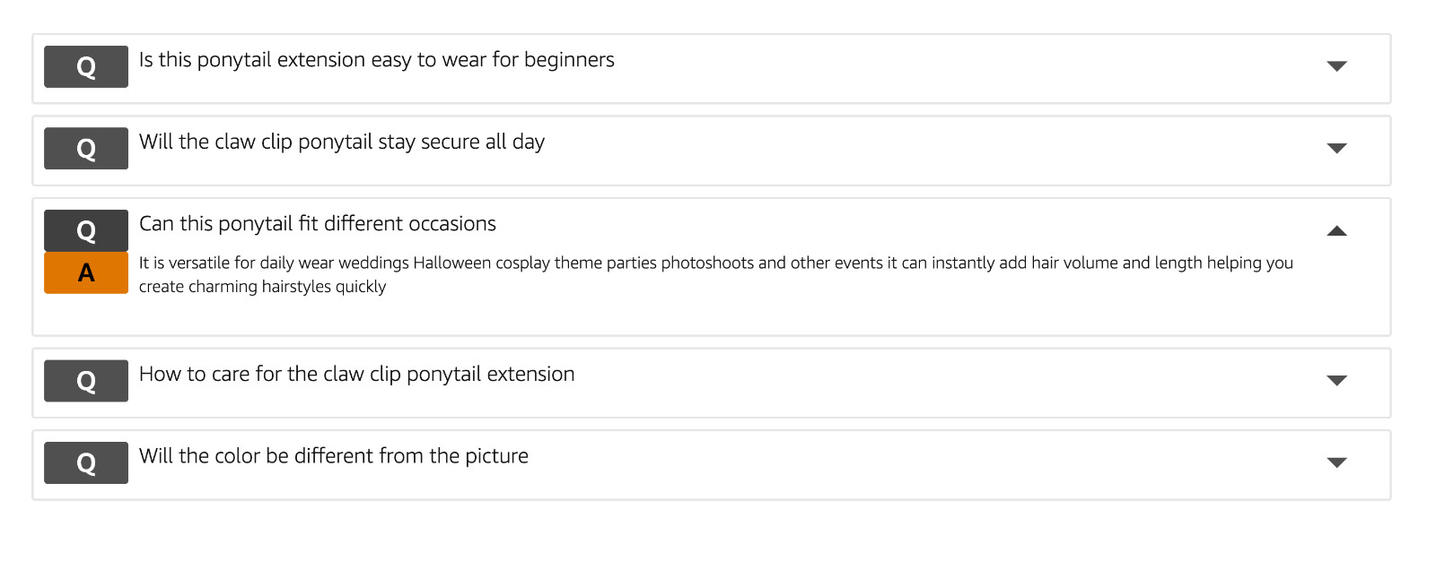The height and width of the screenshot is (561, 1436).
Task: Click the Q badge beside color question
Action: point(86,463)
